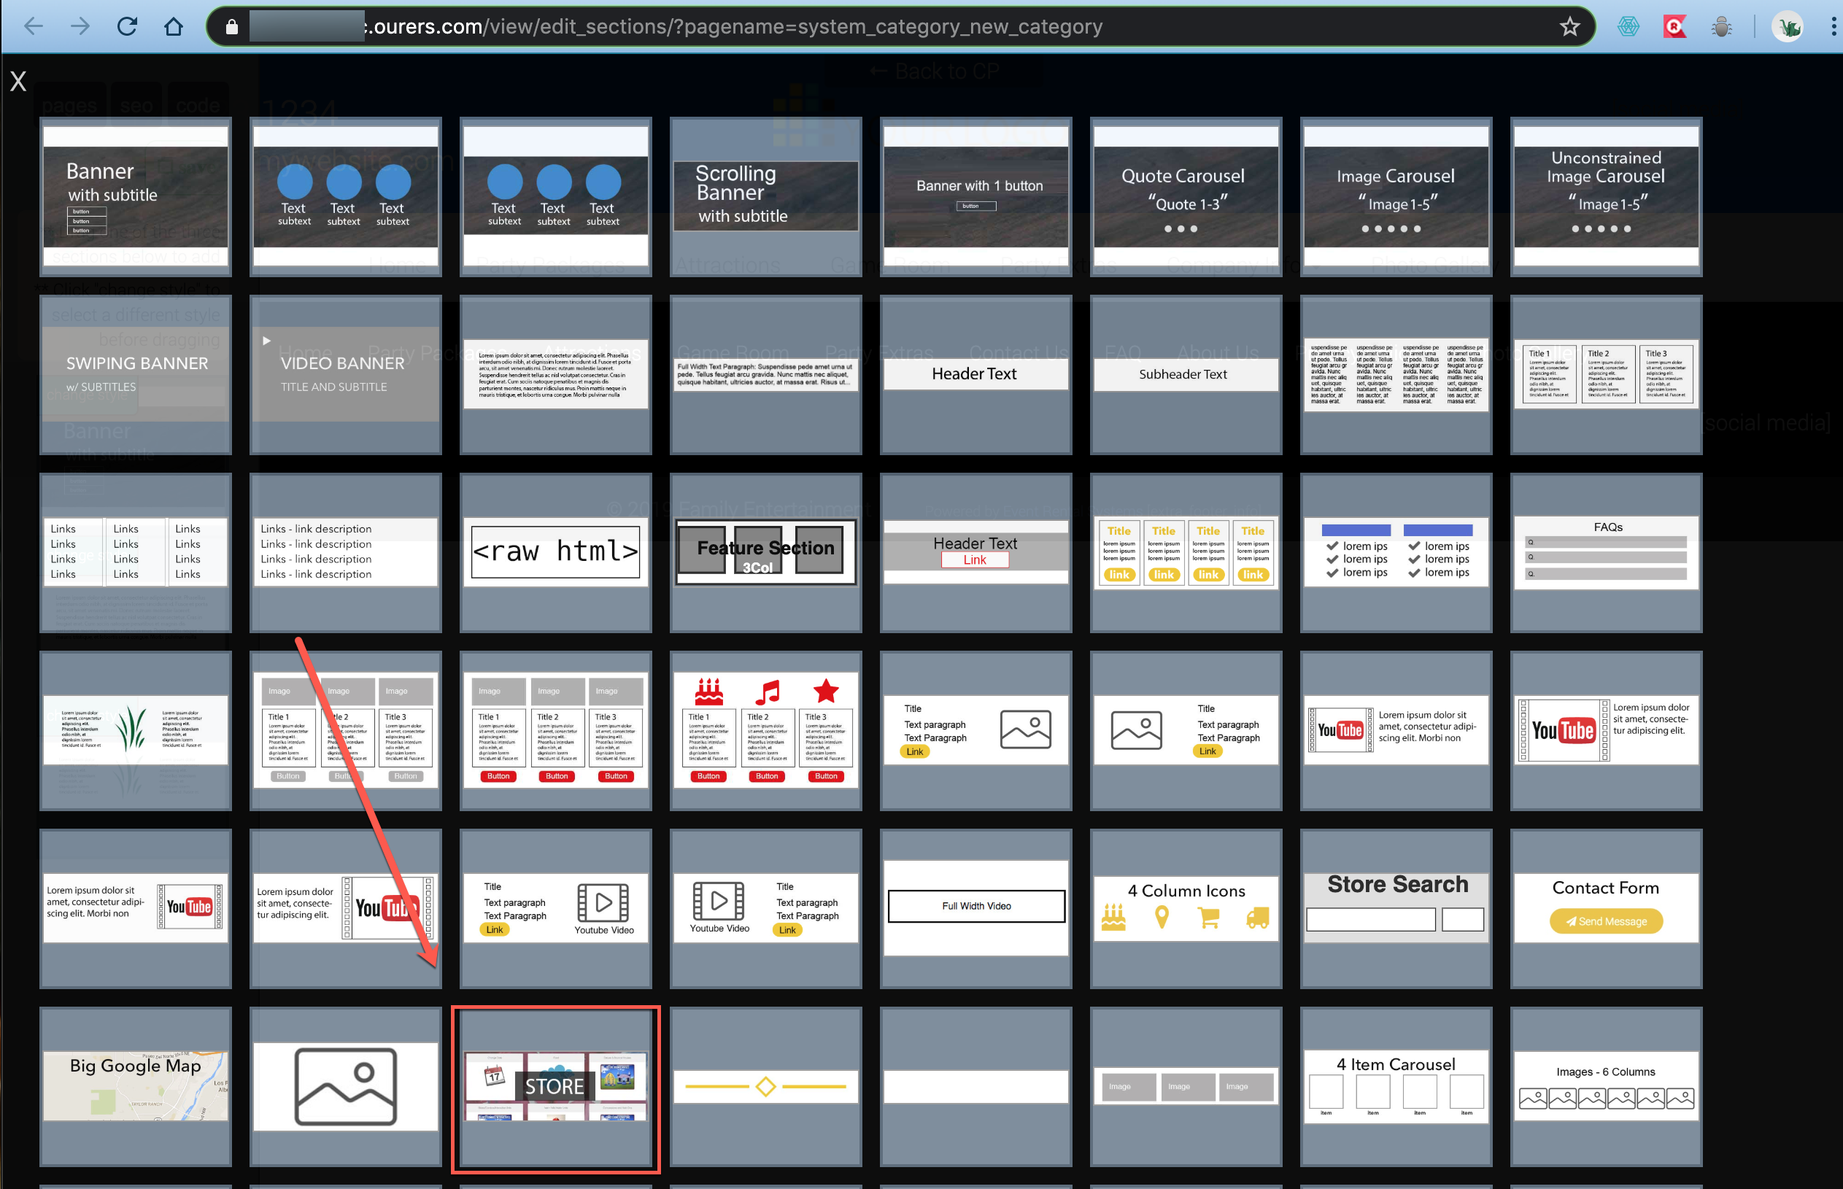Screen dimensions: 1843x1189
Task: Select the Links - link description section
Action: pos(346,553)
